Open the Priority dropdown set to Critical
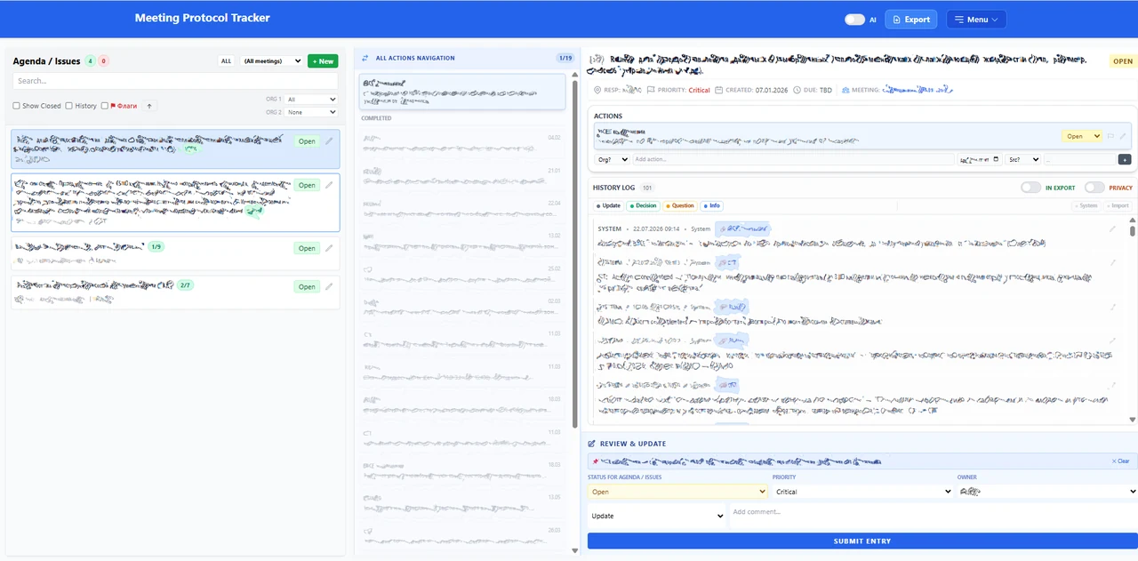 click(x=862, y=492)
